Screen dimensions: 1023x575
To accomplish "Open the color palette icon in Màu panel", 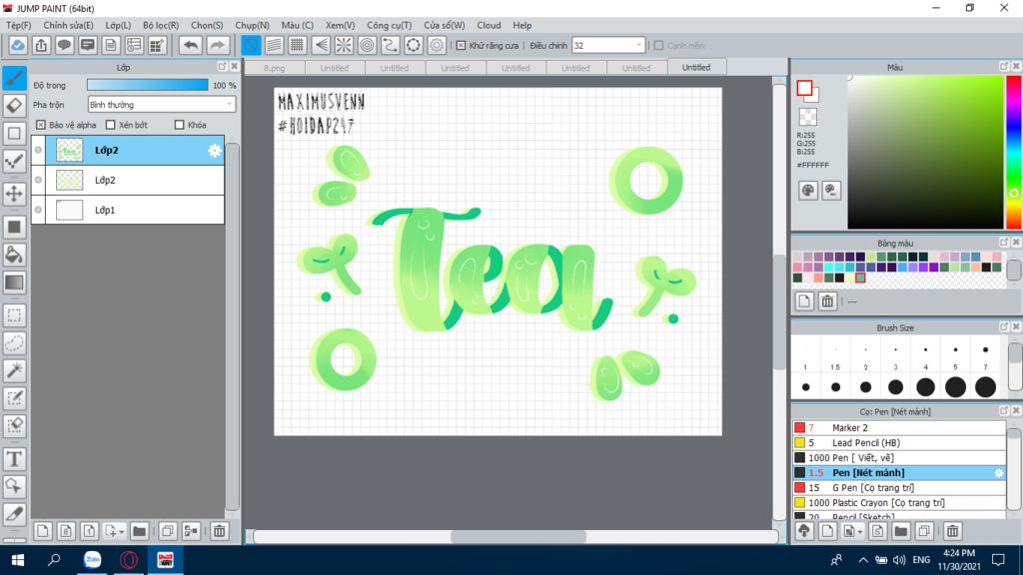I will point(807,191).
